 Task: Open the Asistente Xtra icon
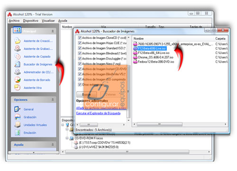(18, 88)
